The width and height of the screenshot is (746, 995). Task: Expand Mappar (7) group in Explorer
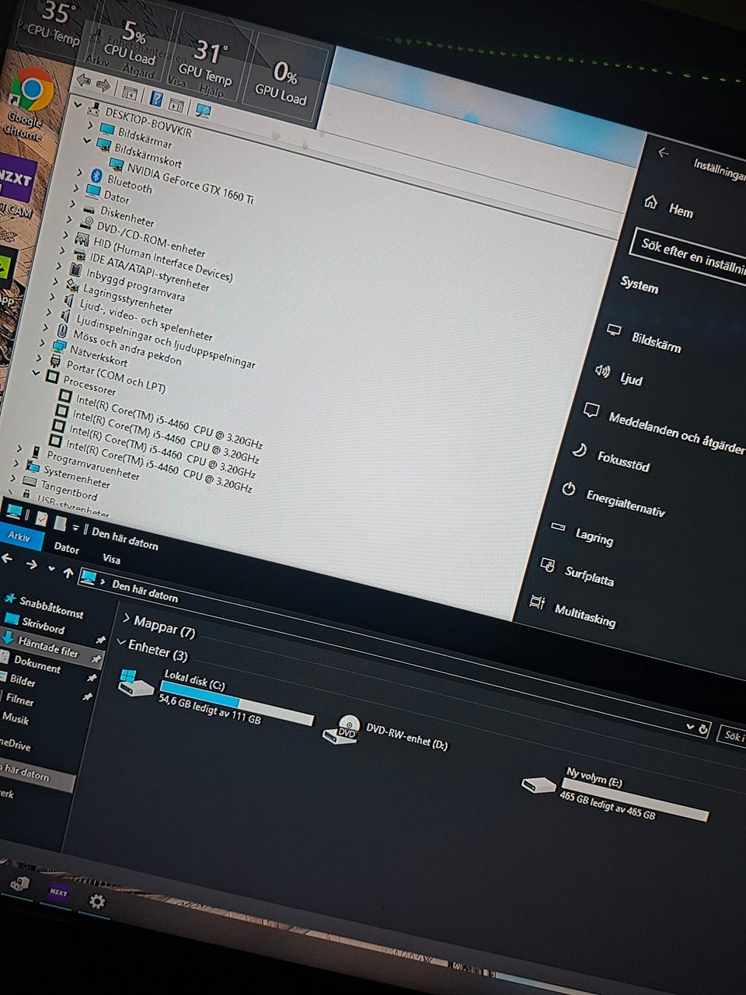(x=126, y=618)
